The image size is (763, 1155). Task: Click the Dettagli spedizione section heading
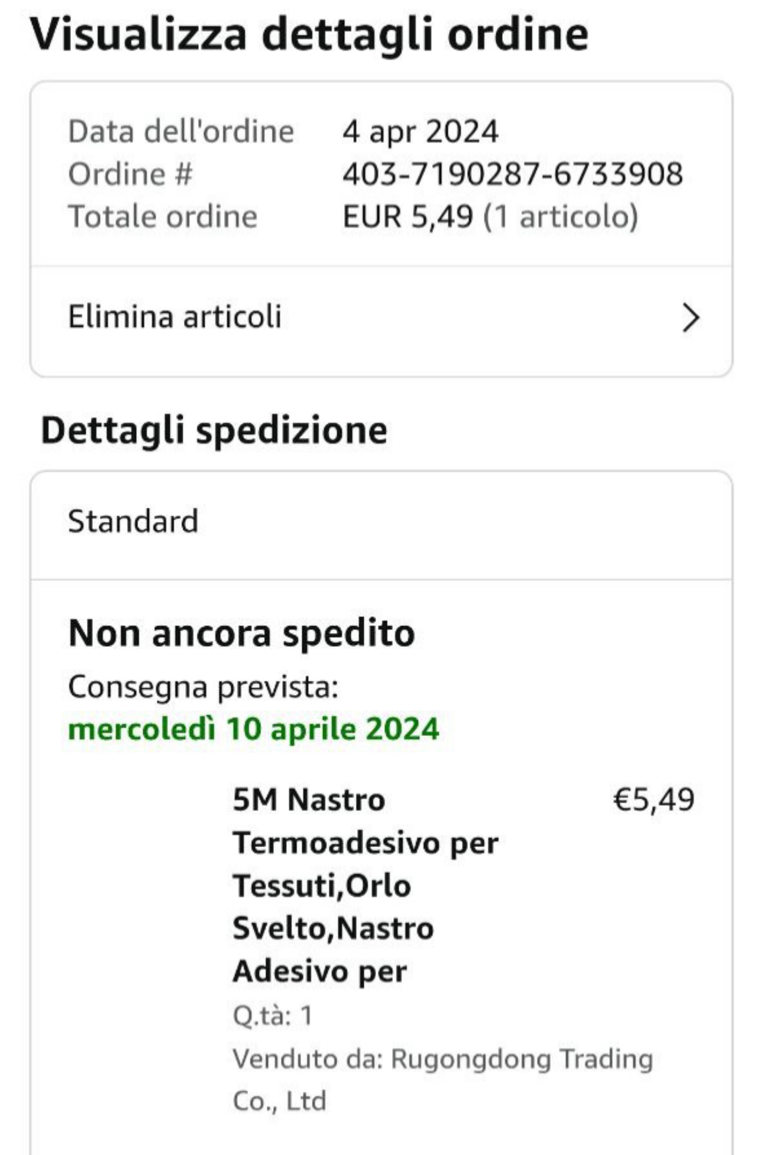(x=214, y=430)
